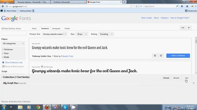
Task: Switch to the Word preview tab
Action: pyautogui.click(x=34, y=28)
